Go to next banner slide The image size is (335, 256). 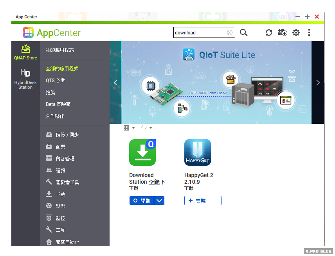point(318,82)
